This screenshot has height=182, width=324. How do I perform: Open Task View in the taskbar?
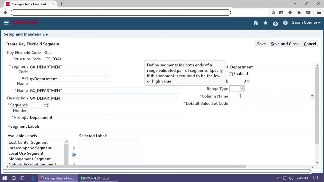pos(23,178)
